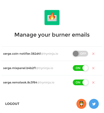Open the Twitter bird icon
The height and width of the screenshot is (113, 104).
coord(94,104)
